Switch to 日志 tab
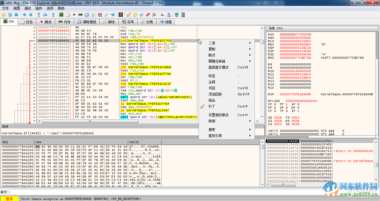 pyautogui.click(x=27, y=22)
